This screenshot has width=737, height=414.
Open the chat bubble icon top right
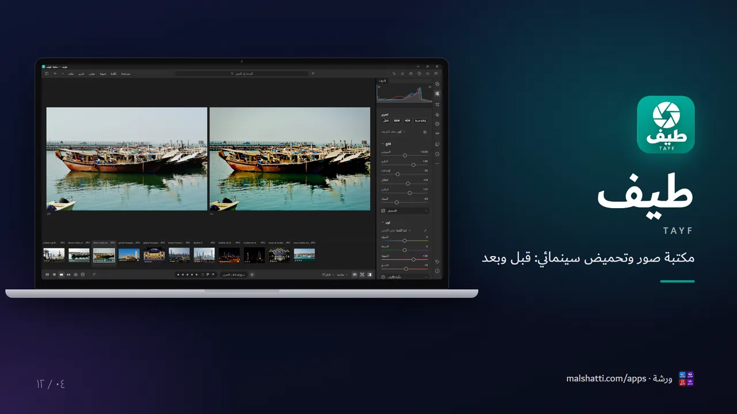pyautogui.click(x=436, y=74)
